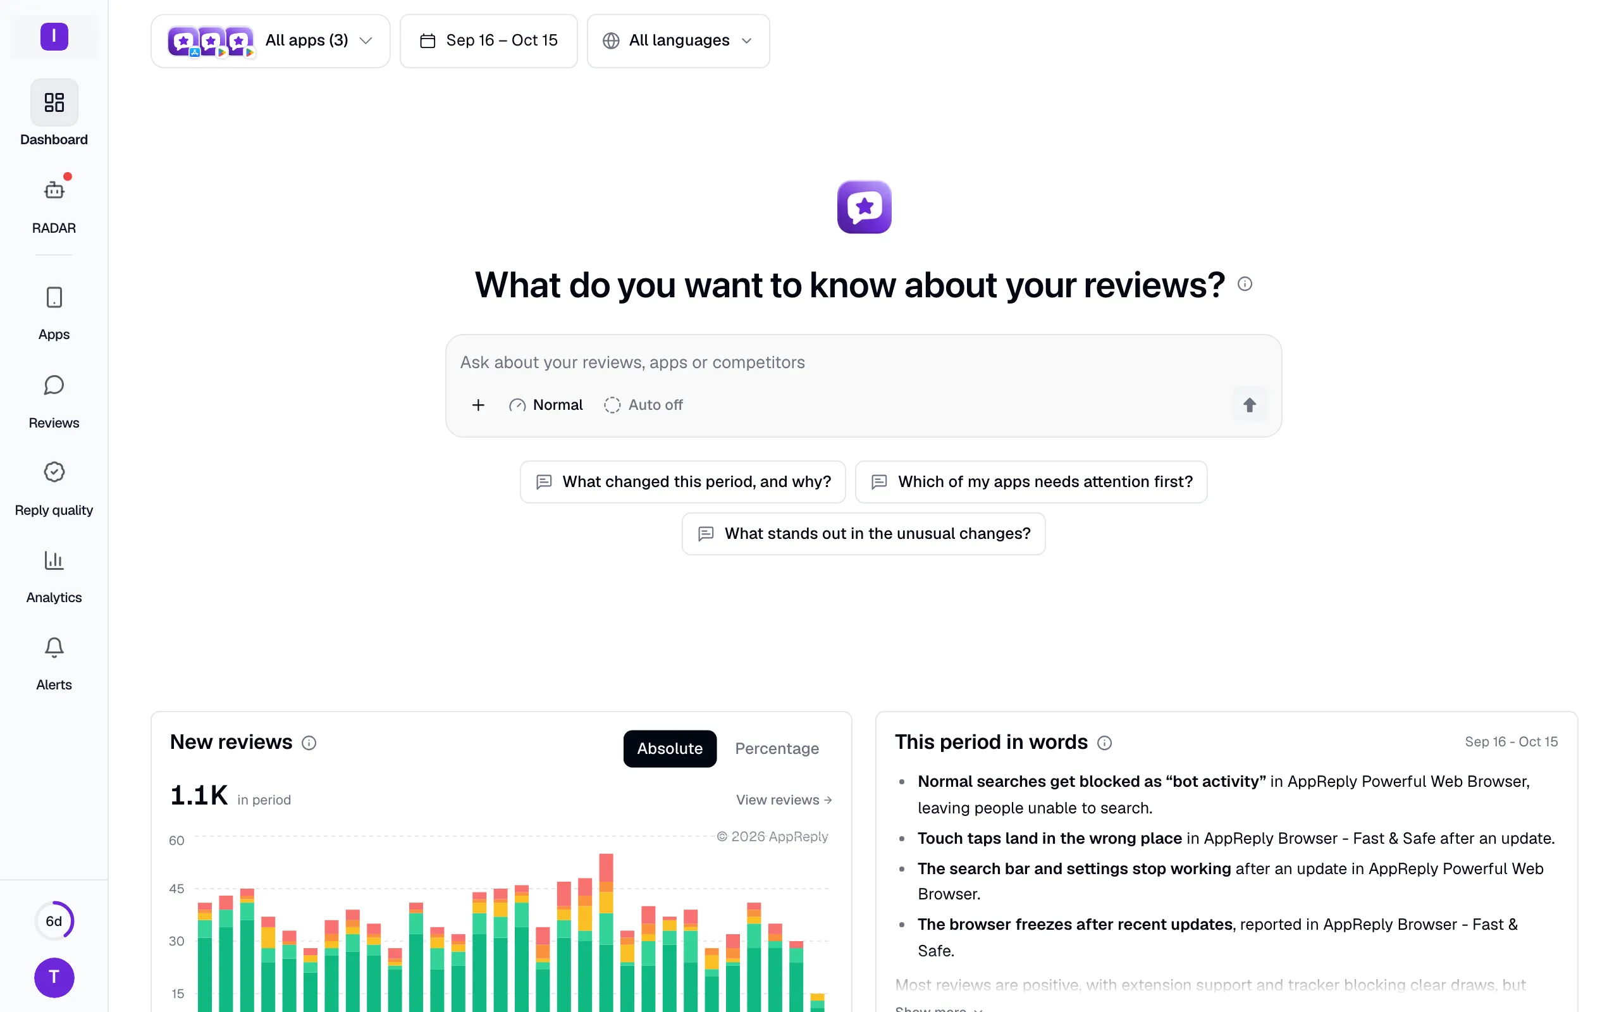Expand the All apps (3) dropdown
Viewport: 1619px width, 1012px height.
[x=270, y=41]
